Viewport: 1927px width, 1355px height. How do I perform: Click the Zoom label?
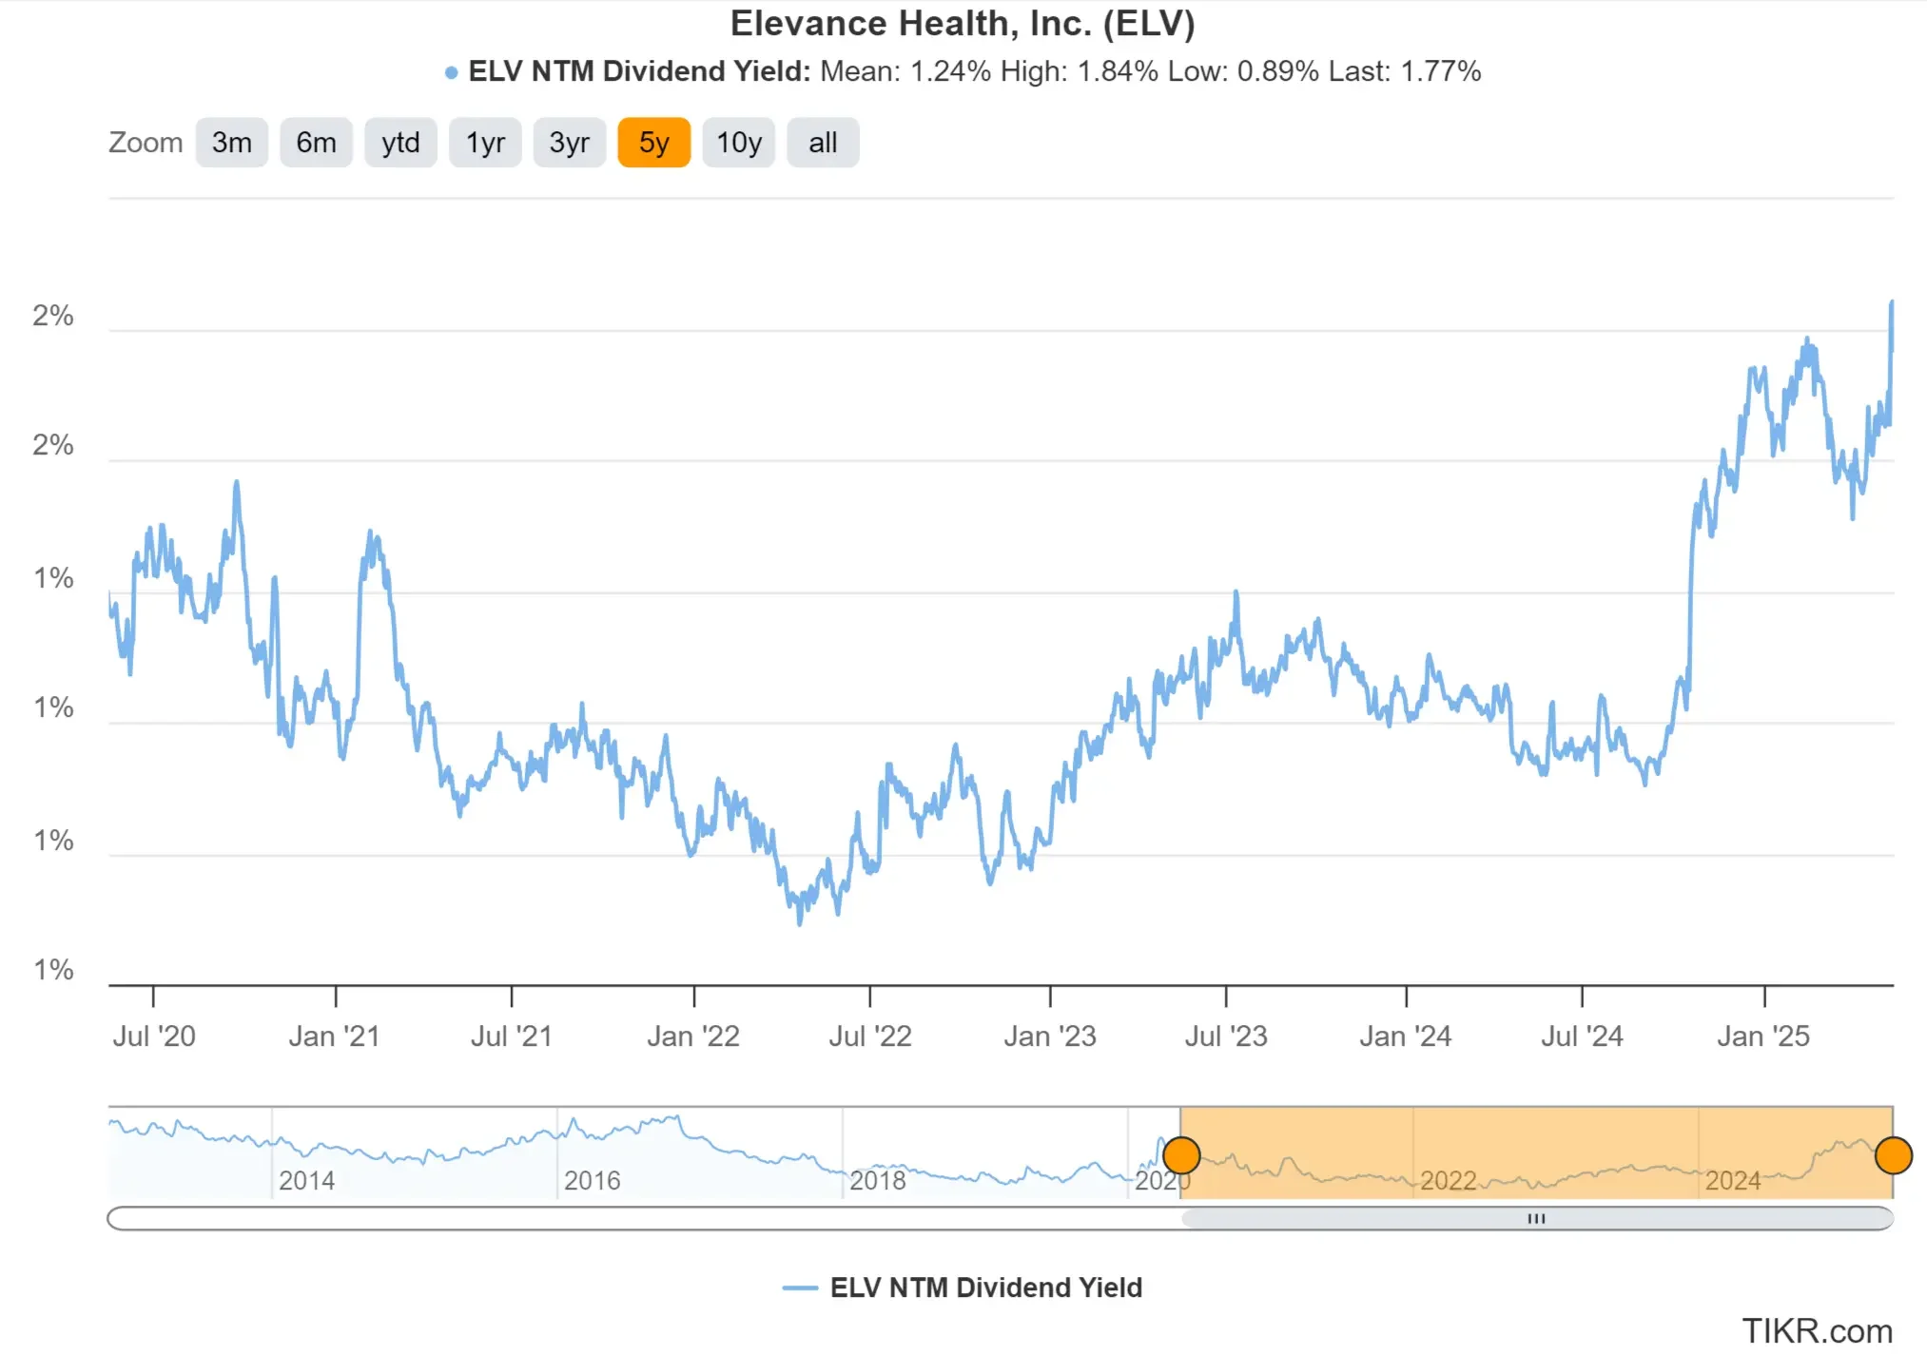point(146,143)
